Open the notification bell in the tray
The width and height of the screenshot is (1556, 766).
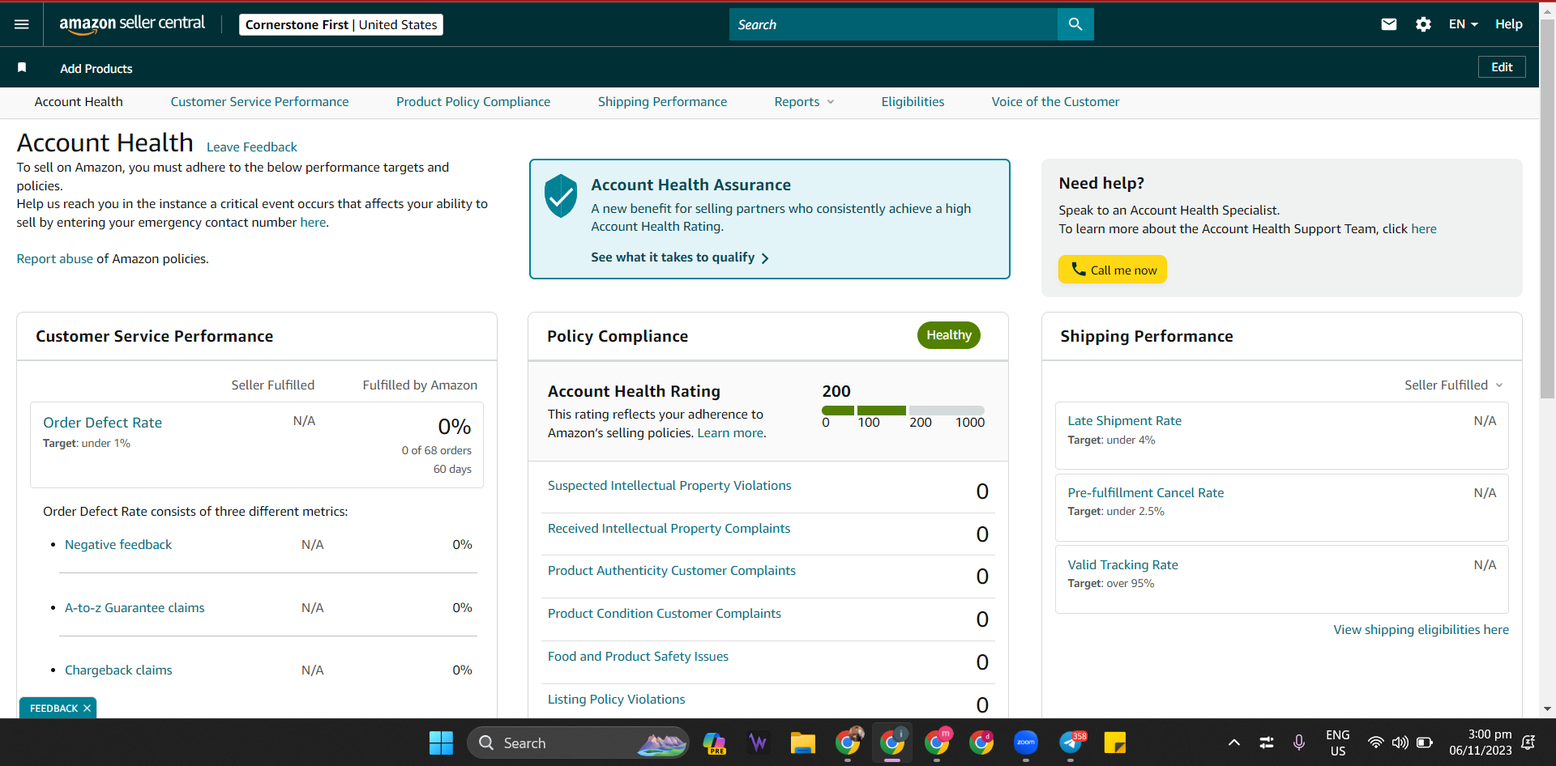(x=1528, y=743)
